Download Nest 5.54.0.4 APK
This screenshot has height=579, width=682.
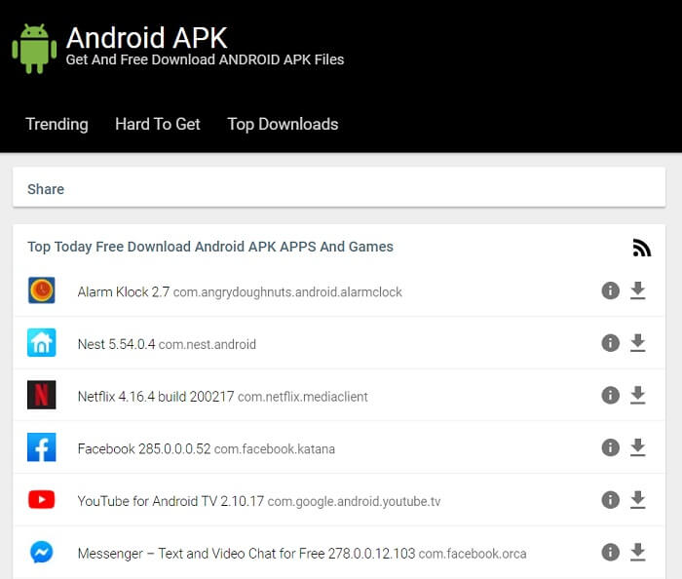(637, 343)
